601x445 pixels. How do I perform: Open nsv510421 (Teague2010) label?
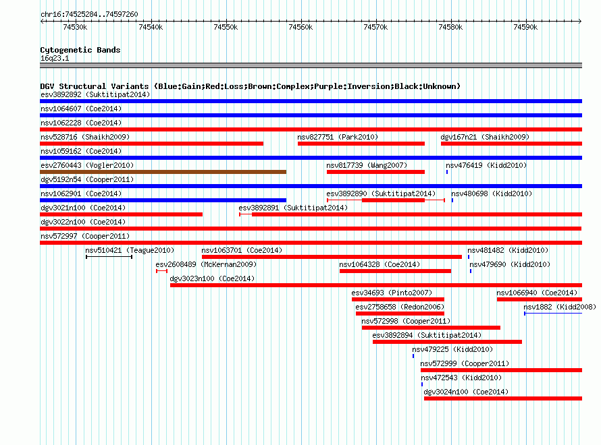[130, 250]
